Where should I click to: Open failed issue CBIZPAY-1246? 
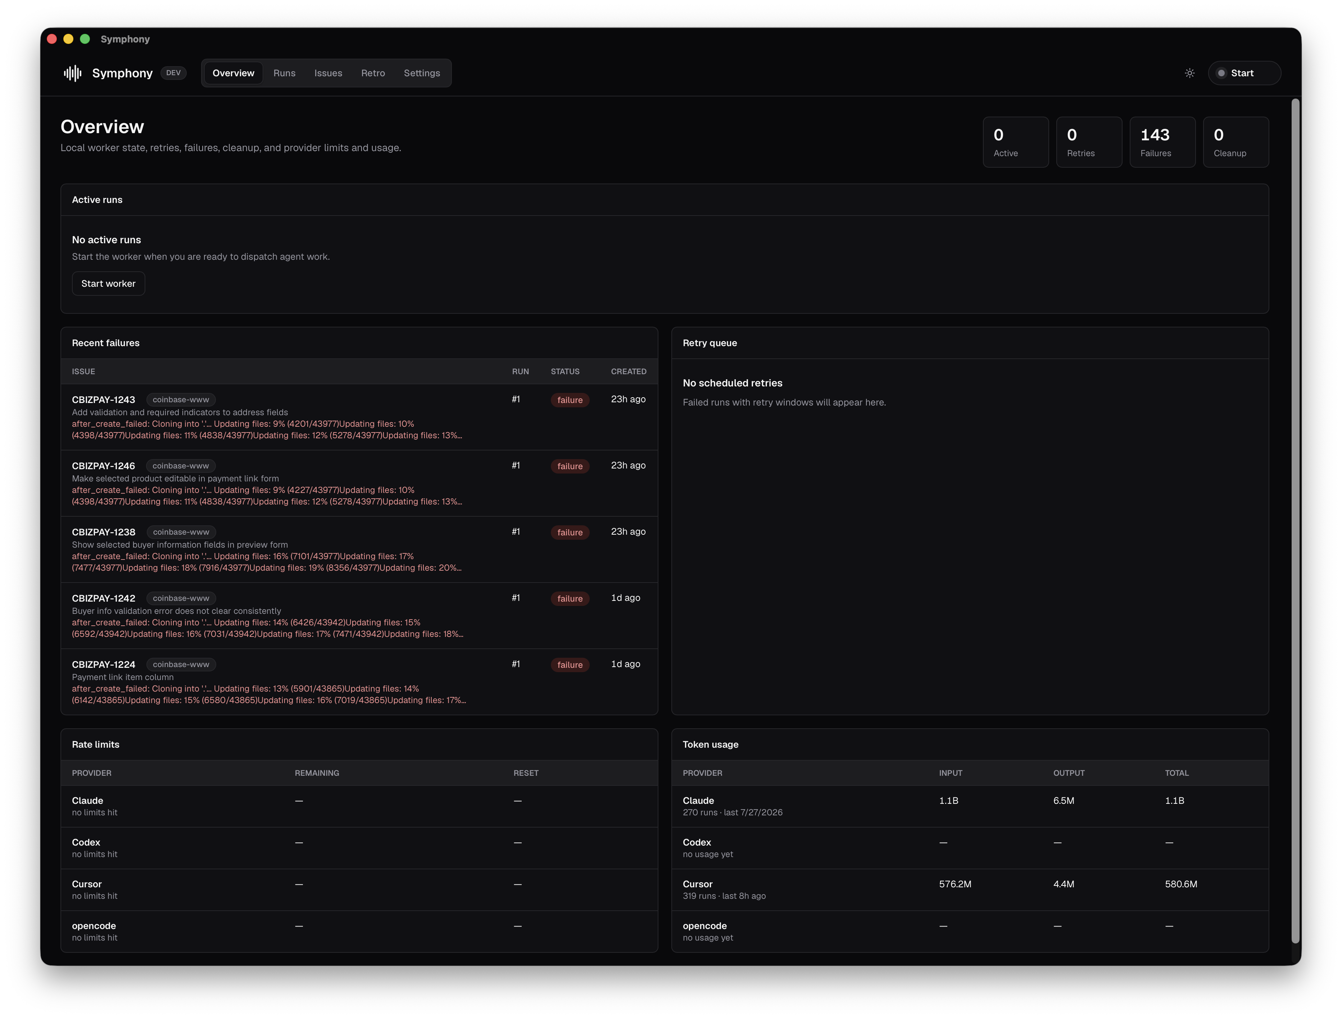tap(104, 466)
